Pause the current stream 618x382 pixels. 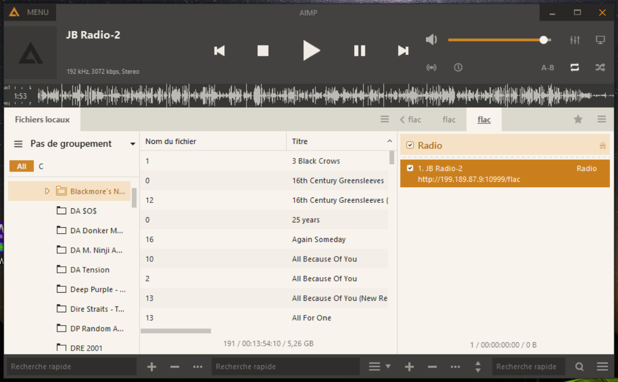click(x=360, y=51)
